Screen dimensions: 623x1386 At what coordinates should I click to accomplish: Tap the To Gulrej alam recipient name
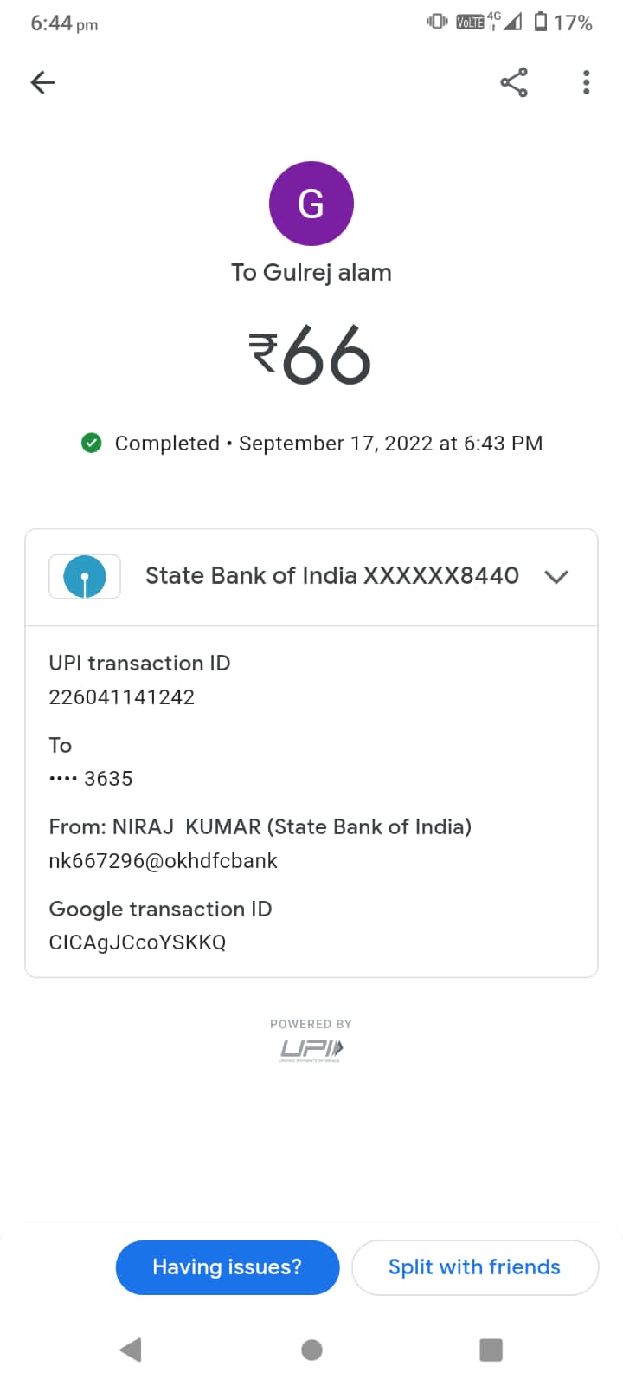[x=311, y=273]
